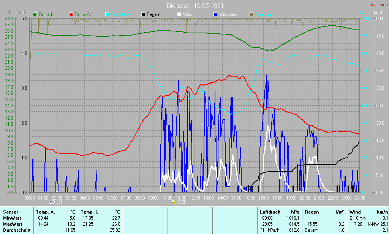The width and height of the screenshot is (389, 234).
Task: Click the 'Luftdruck' column header
Action: 270,212
